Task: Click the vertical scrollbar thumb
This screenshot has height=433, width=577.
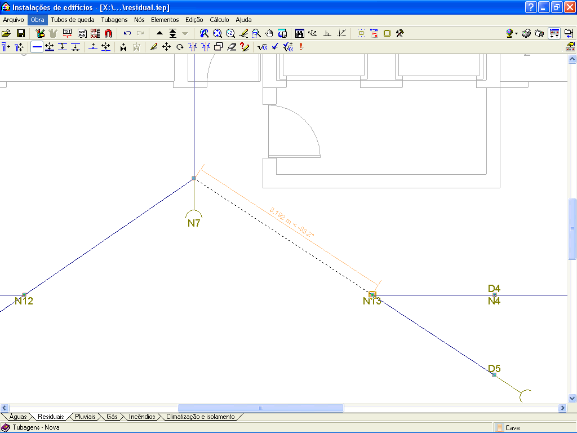Action: [572, 229]
